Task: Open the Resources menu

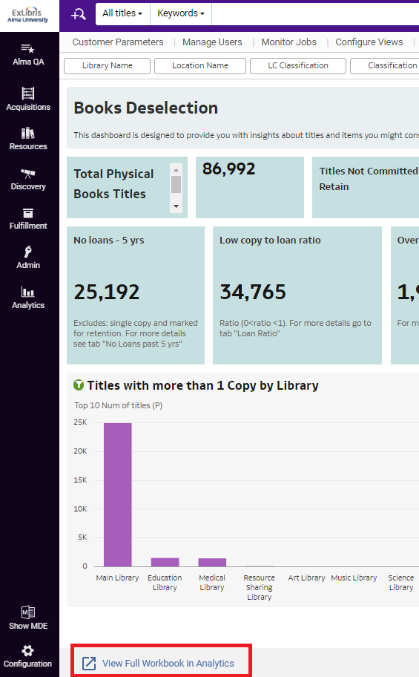Action: pos(28,139)
